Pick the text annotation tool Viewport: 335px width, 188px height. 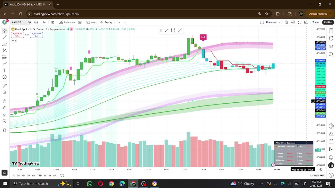tap(4, 70)
